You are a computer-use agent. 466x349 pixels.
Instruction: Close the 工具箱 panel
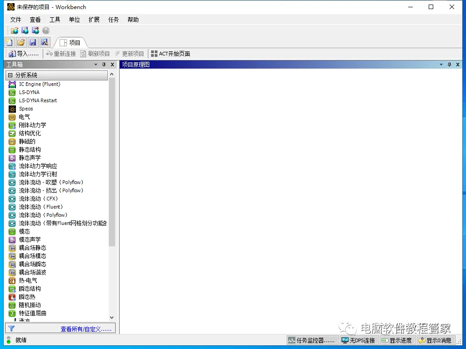tap(112, 65)
